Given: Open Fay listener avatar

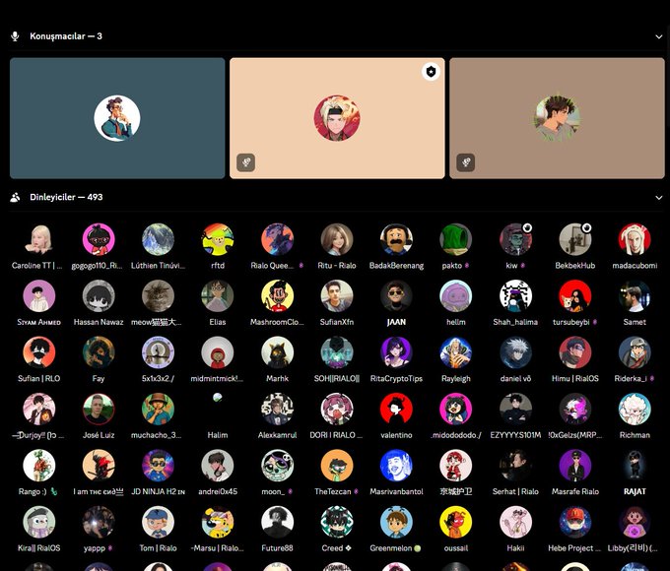Looking at the screenshot, I should [99, 352].
